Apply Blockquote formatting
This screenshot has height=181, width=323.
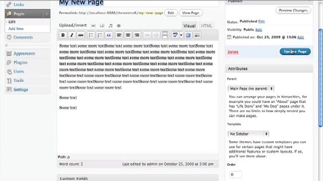pyautogui.click(x=109, y=35)
